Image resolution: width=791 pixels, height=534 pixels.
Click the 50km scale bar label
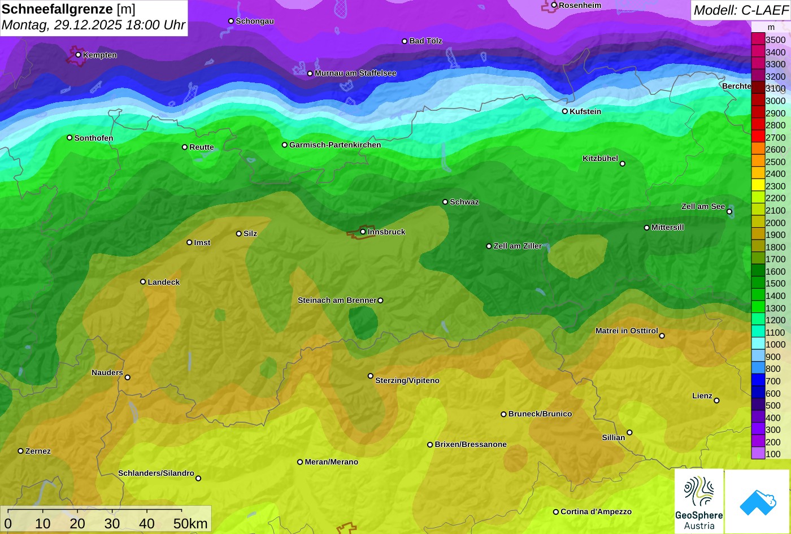(190, 523)
